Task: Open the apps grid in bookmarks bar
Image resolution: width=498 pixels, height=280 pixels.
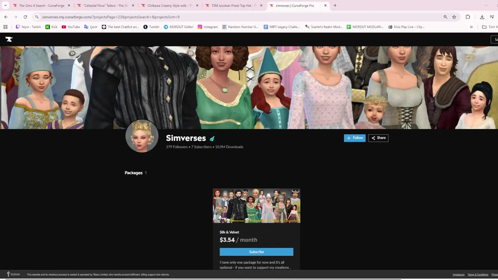Action: [5, 27]
